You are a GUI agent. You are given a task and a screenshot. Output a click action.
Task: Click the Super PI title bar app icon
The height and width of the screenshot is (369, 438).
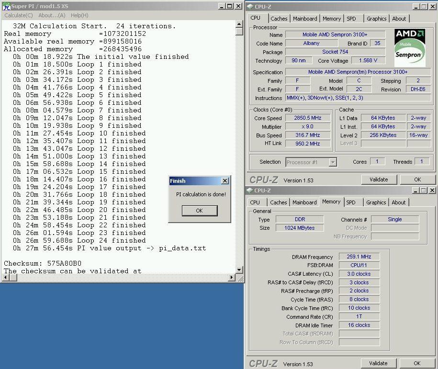pos(6,6)
